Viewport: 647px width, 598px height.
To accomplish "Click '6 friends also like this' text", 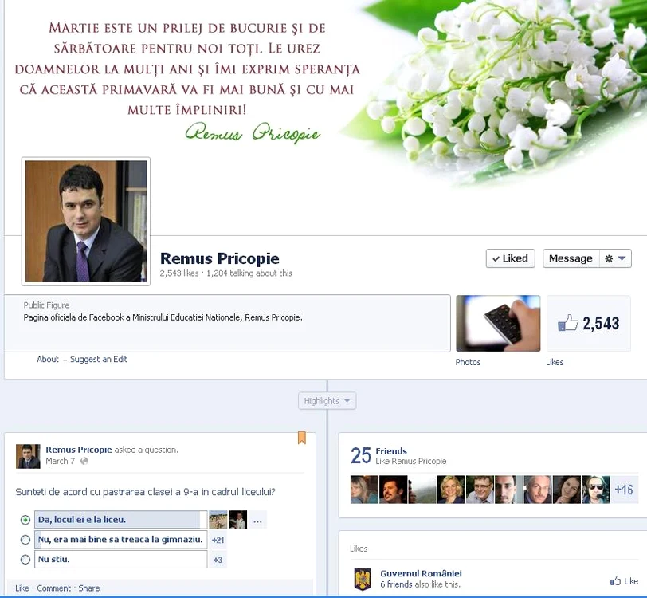I will tap(420, 584).
